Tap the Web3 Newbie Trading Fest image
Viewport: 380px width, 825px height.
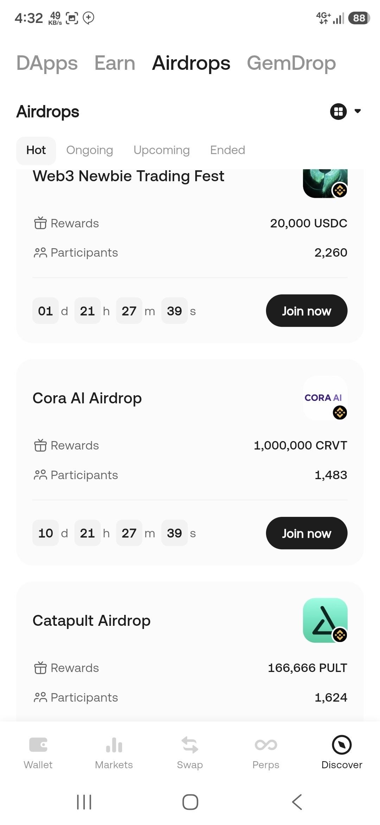[x=325, y=183]
